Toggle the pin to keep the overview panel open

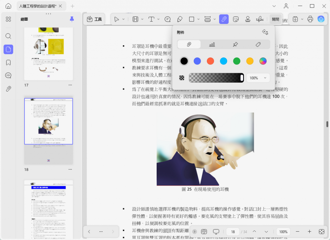(71, 19)
